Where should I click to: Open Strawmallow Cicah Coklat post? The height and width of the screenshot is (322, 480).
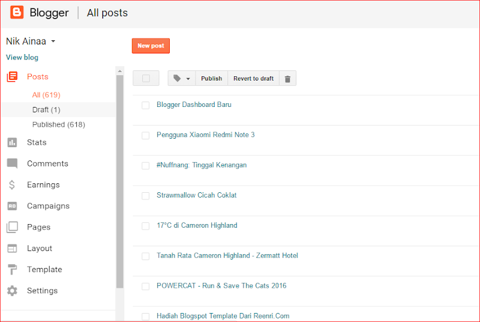pos(197,195)
